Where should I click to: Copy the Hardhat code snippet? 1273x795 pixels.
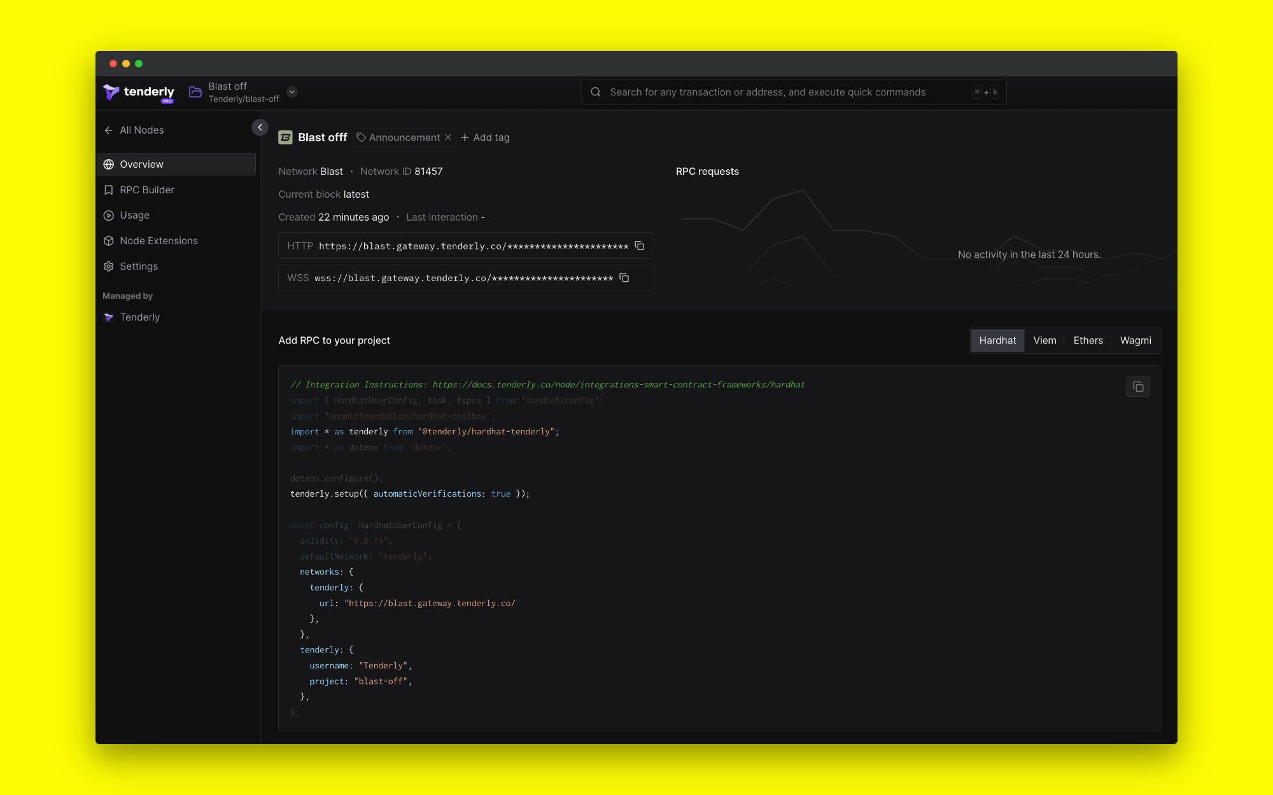[x=1137, y=387]
